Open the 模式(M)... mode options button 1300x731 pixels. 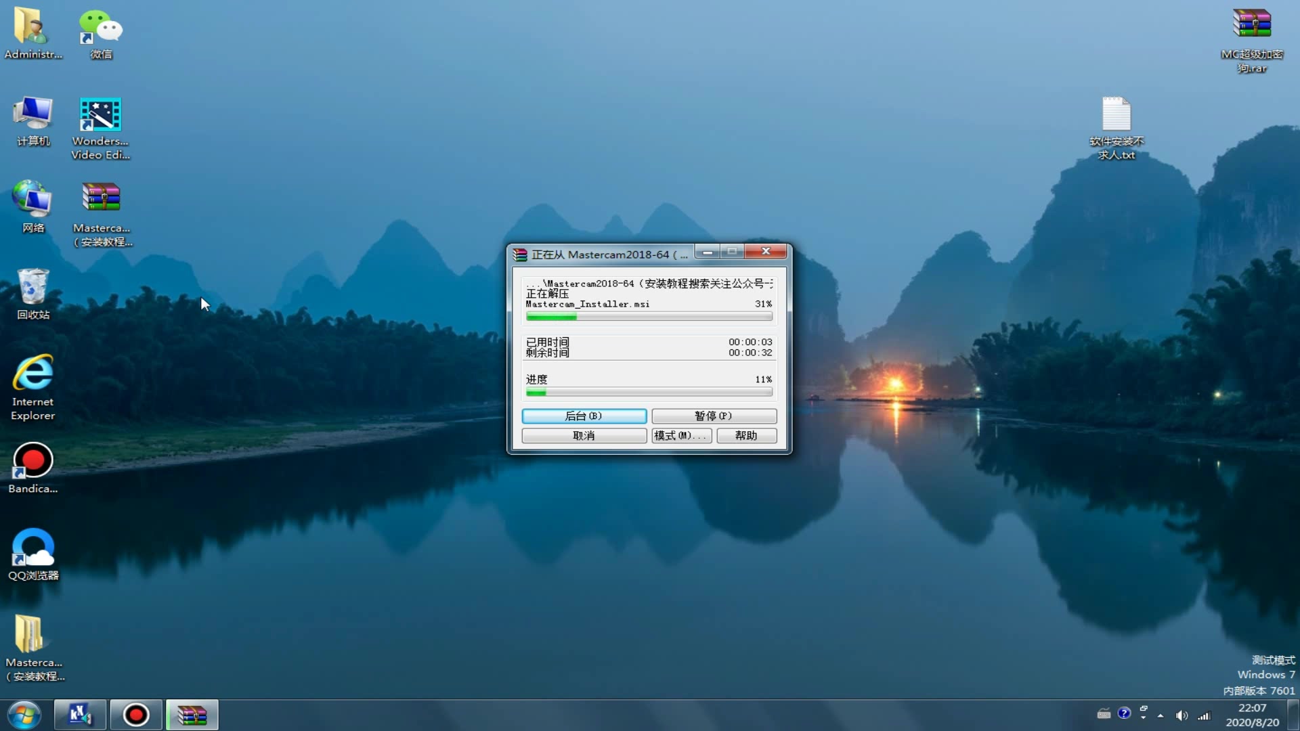tap(681, 435)
